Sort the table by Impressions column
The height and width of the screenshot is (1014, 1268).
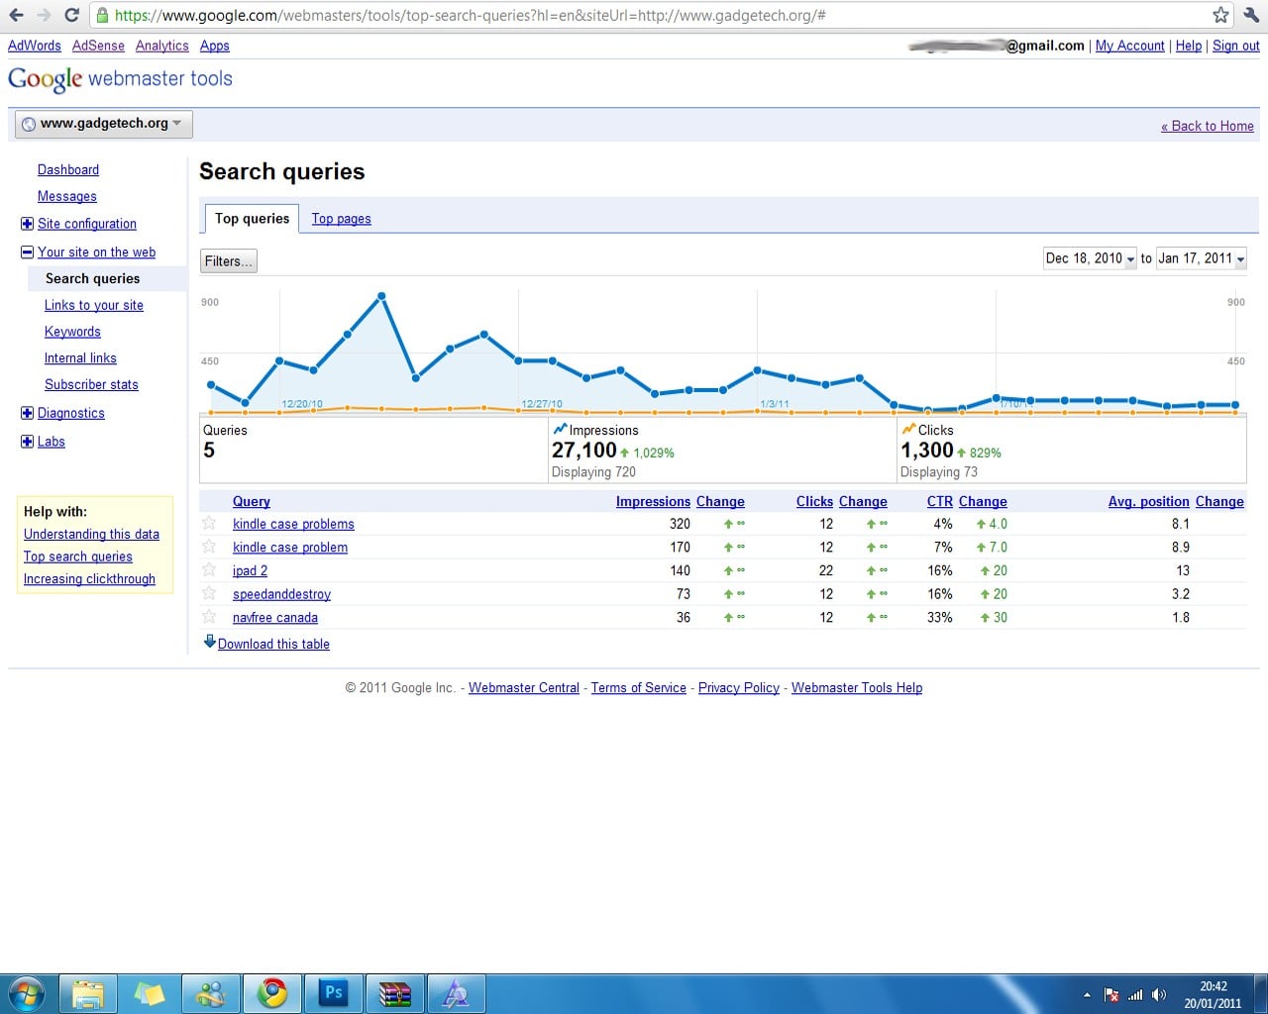pyautogui.click(x=653, y=502)
